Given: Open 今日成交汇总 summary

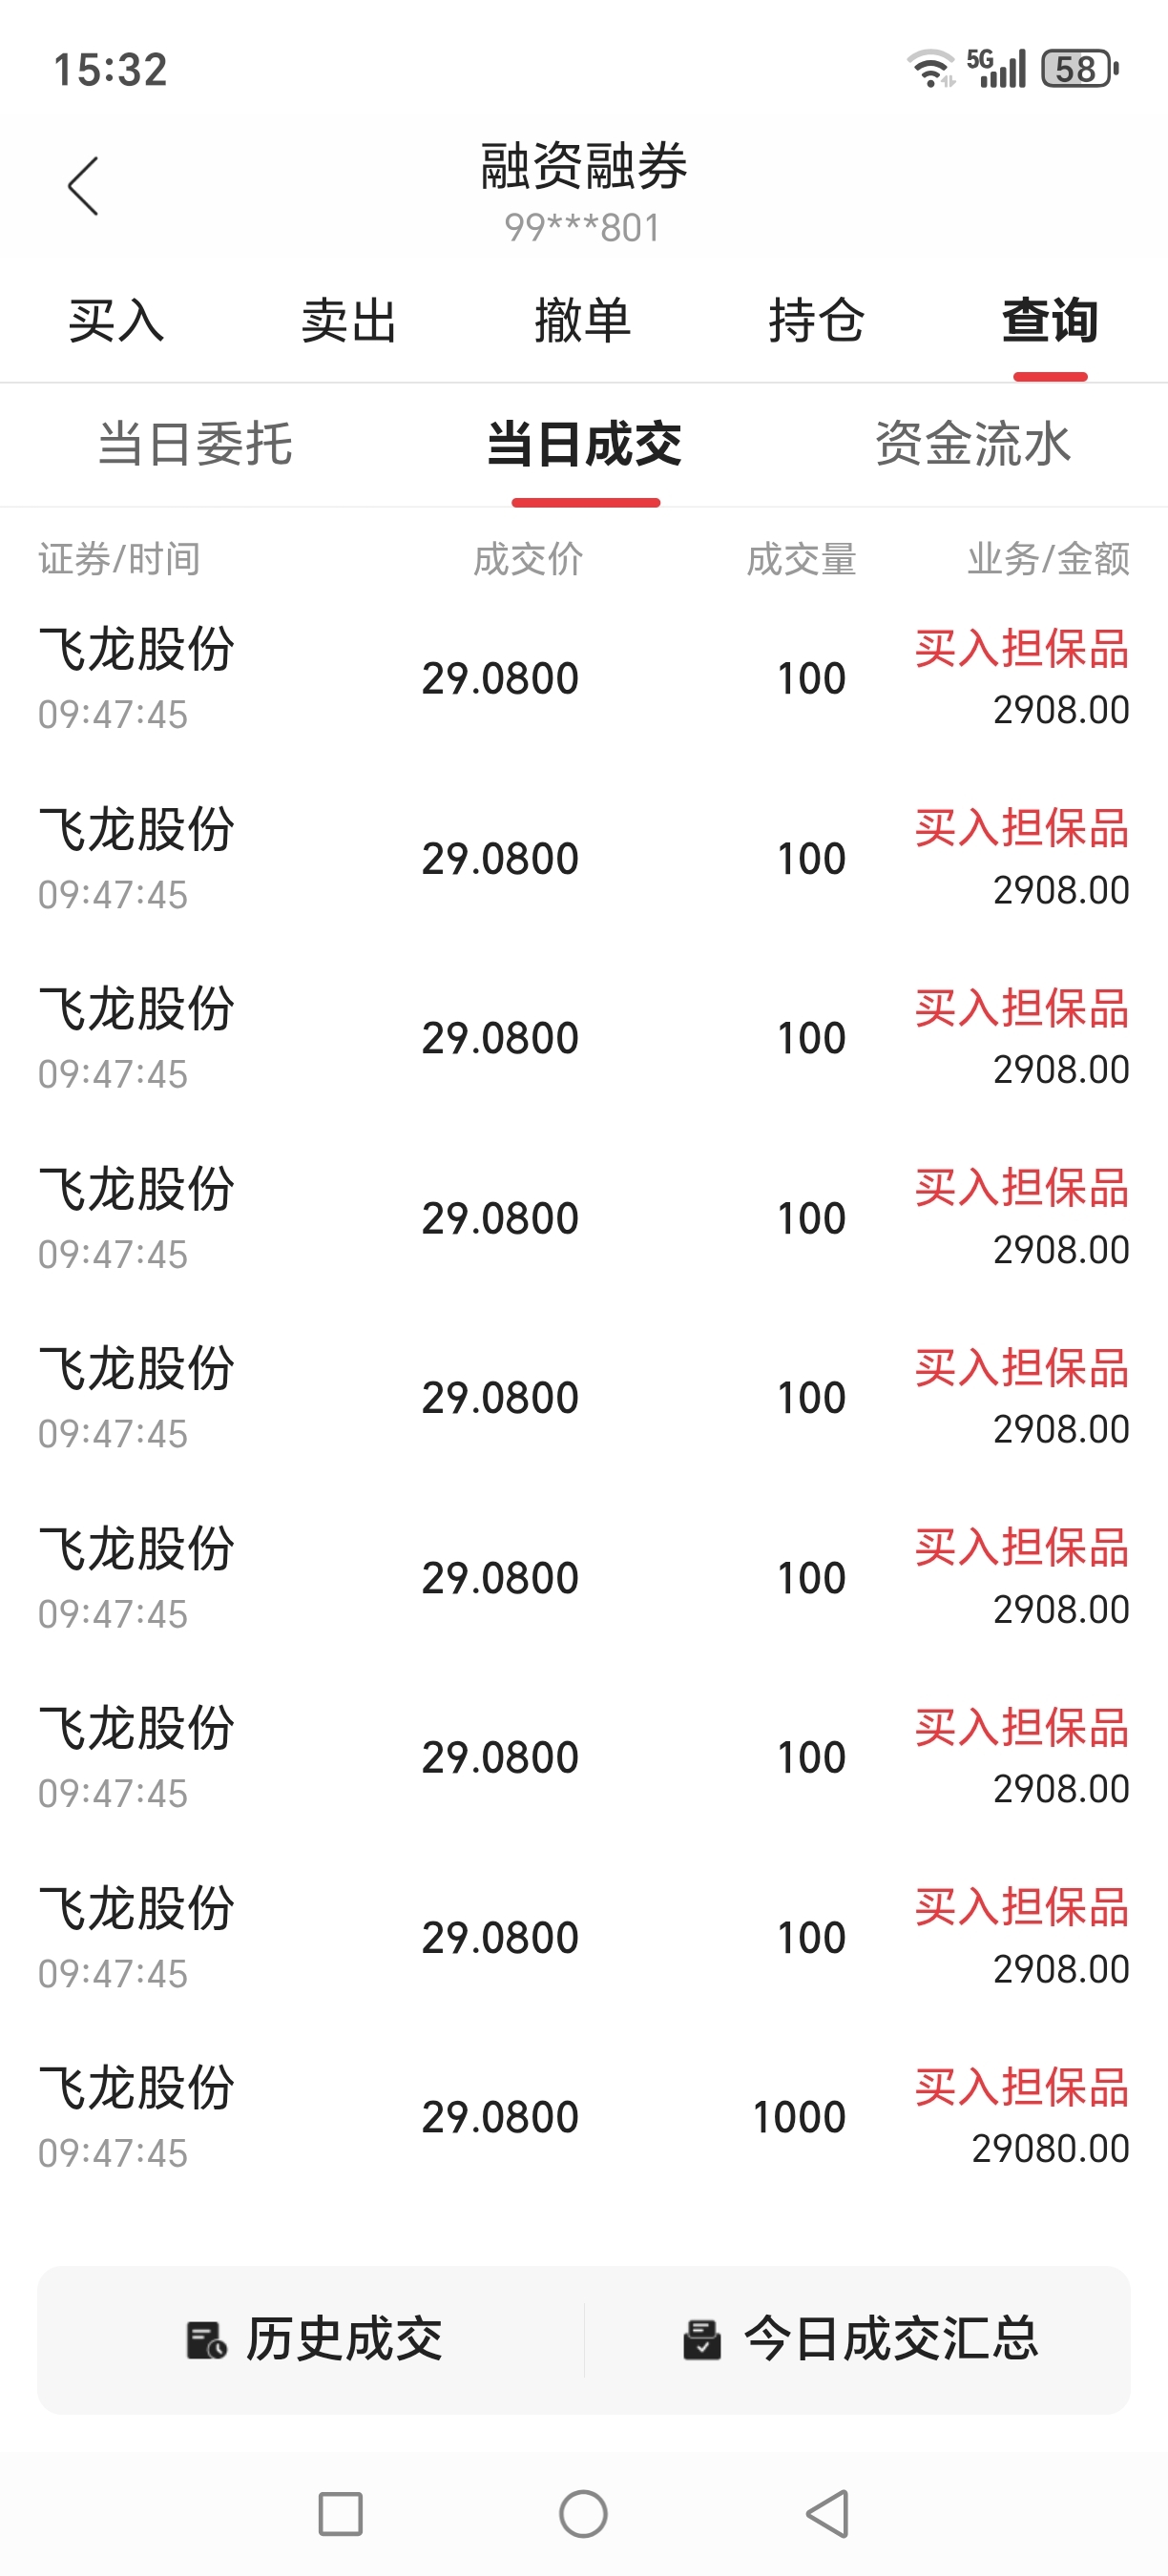Looking at the screenshot, I should (858, 2340).
